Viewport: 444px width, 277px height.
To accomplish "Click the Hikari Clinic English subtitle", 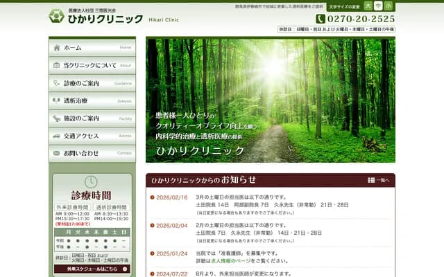I will point(164,20).
